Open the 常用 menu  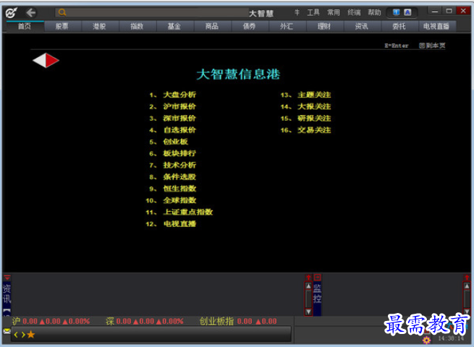(x=334, y=12)
